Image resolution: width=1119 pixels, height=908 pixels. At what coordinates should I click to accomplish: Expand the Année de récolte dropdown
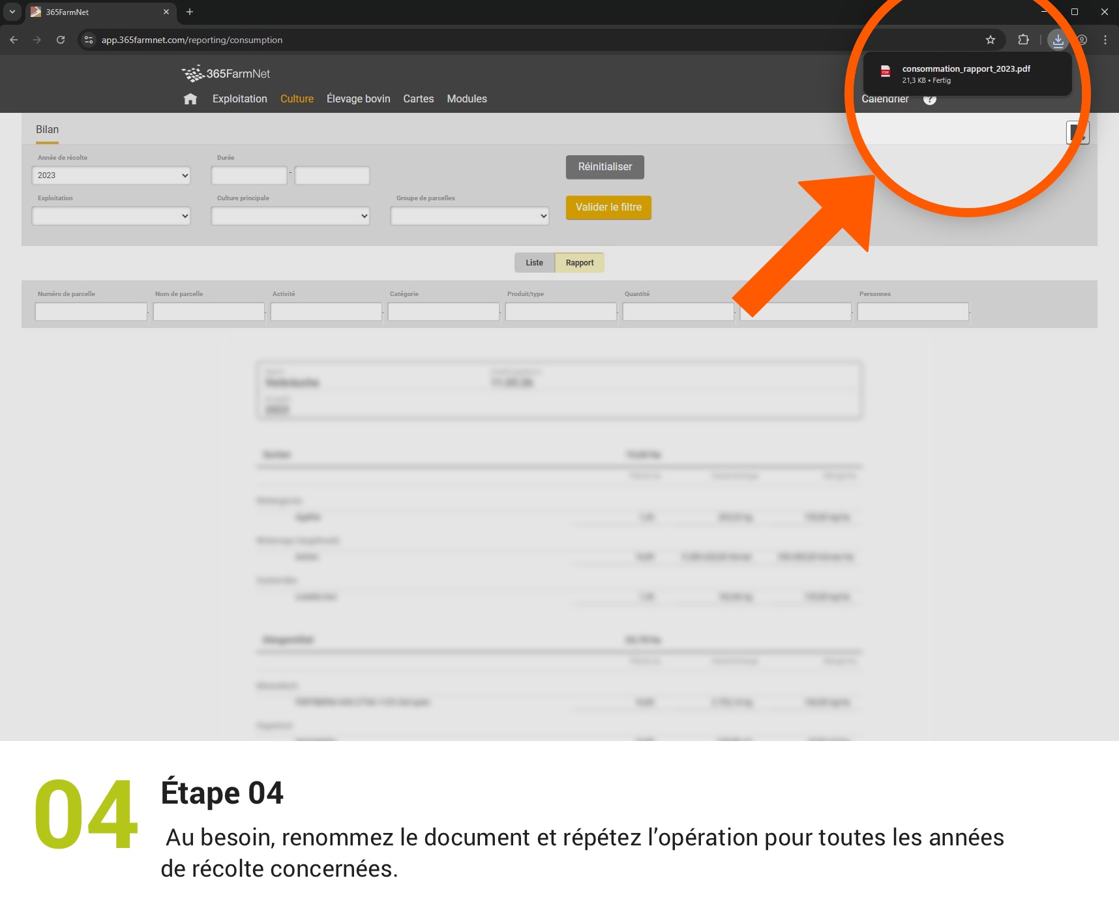click(x=111, y=175)
